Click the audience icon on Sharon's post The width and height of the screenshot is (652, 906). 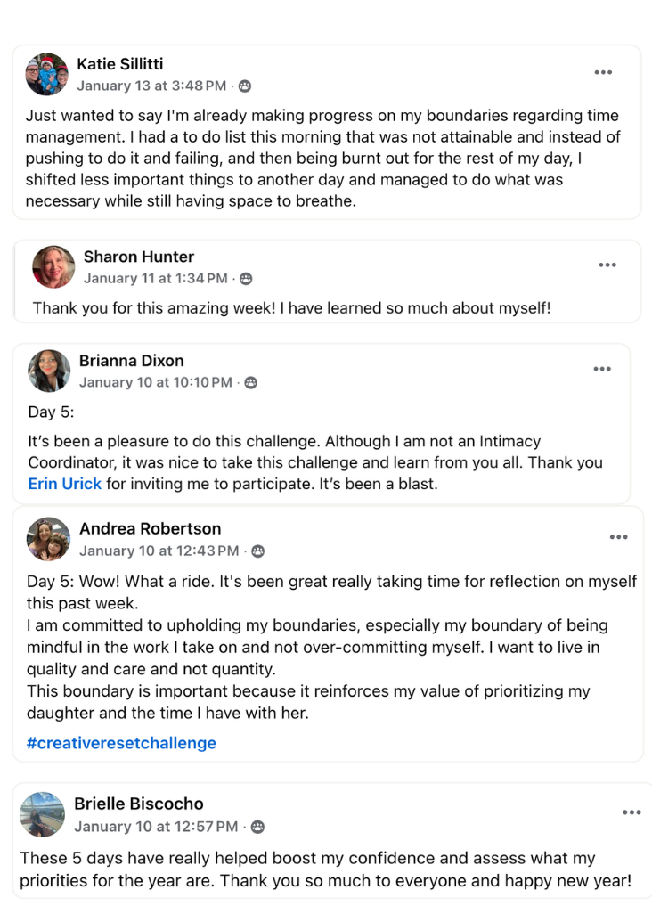[x=246, y=279]
